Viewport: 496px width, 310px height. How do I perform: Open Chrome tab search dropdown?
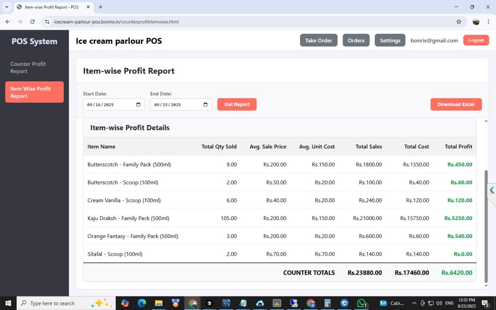[7, 7]
